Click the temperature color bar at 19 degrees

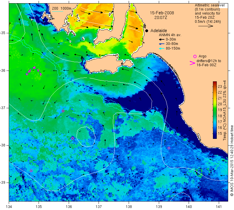(x=215, y=110)
